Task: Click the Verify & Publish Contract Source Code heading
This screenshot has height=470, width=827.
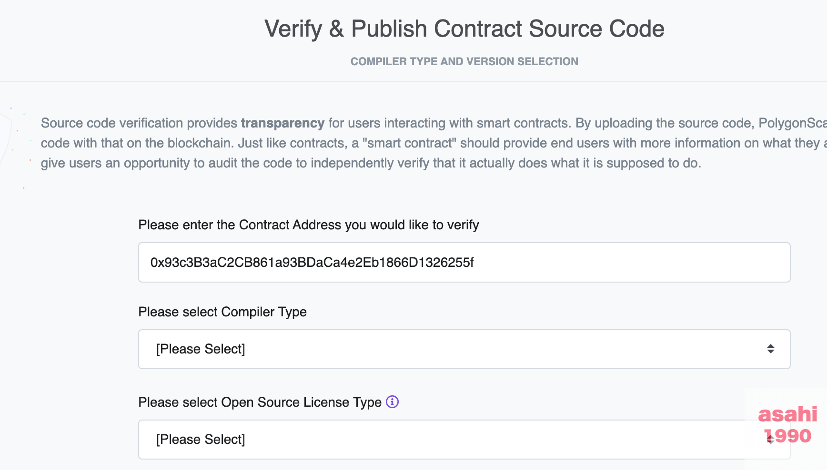Action: 464,29
